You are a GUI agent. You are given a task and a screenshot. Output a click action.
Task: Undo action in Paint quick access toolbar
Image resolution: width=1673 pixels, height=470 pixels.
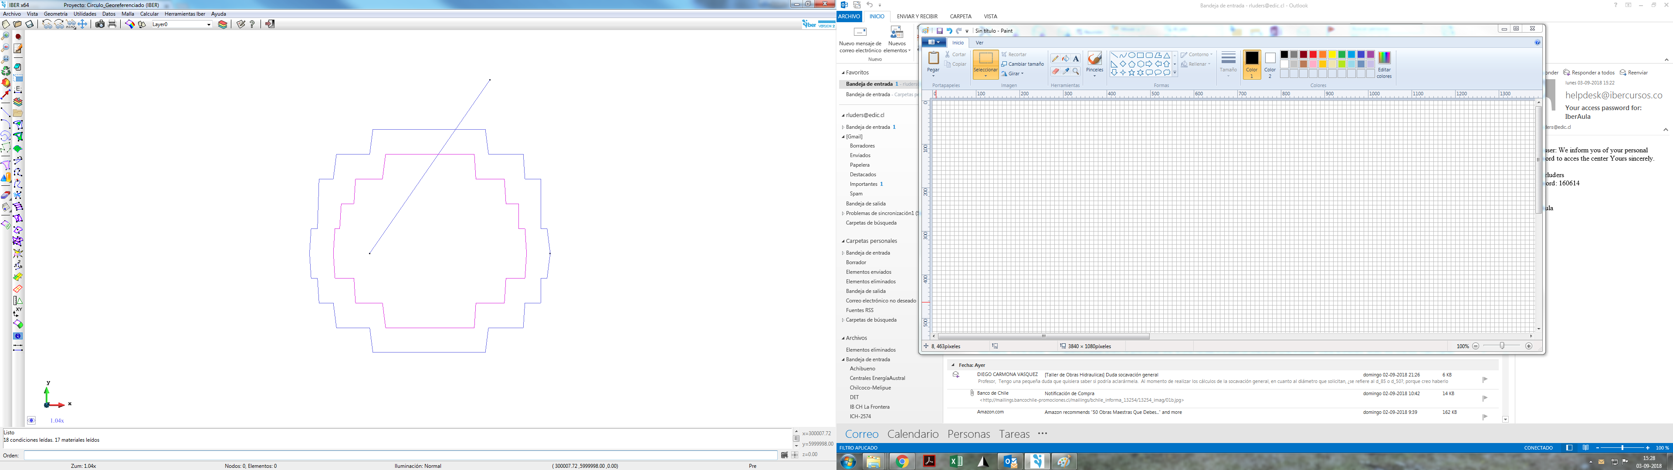click(x=949, y=30)
